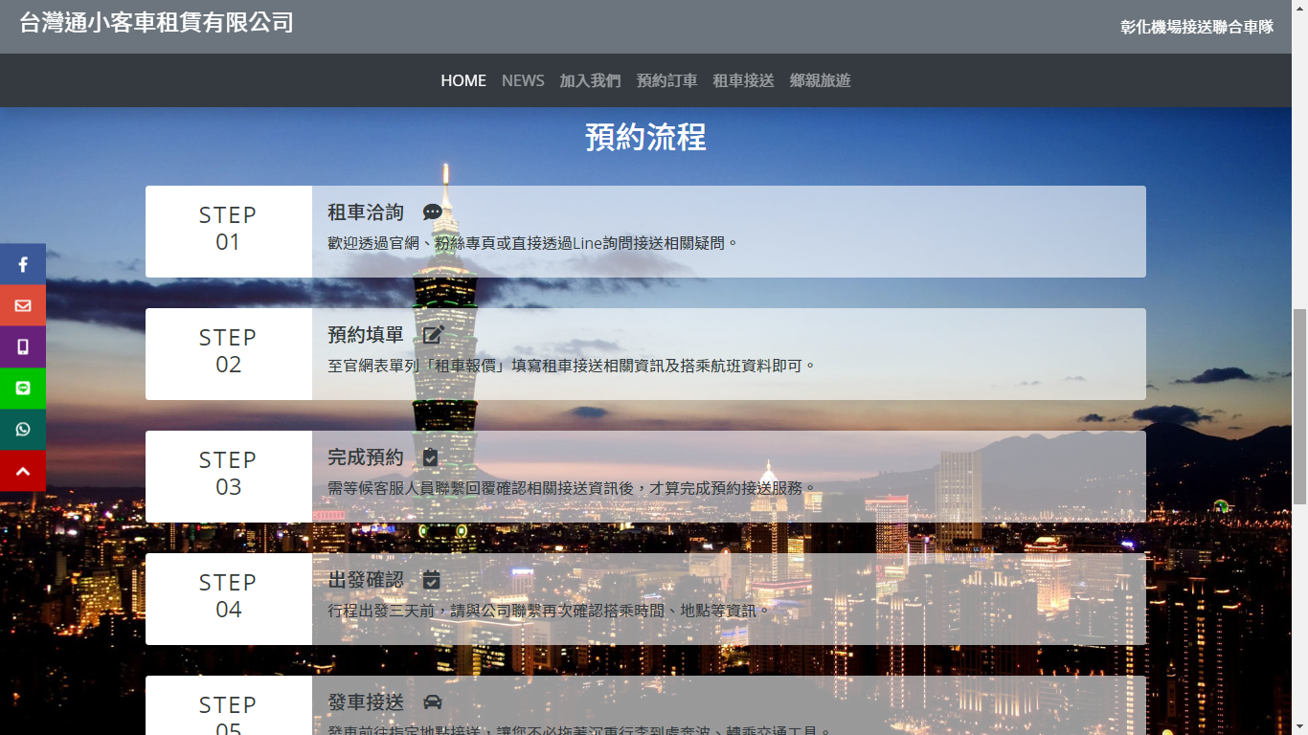Open the green LINE chat icon

click(x=23, y=389)
